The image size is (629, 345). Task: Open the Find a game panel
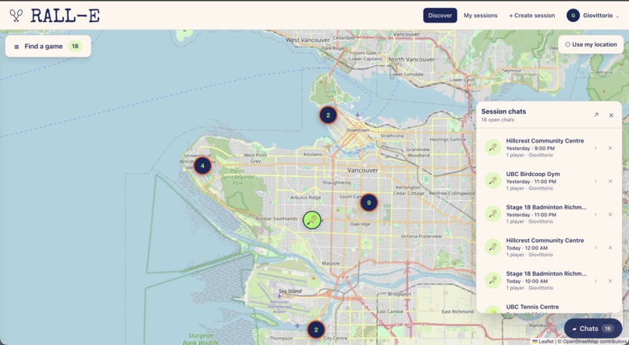pos(48,47)
